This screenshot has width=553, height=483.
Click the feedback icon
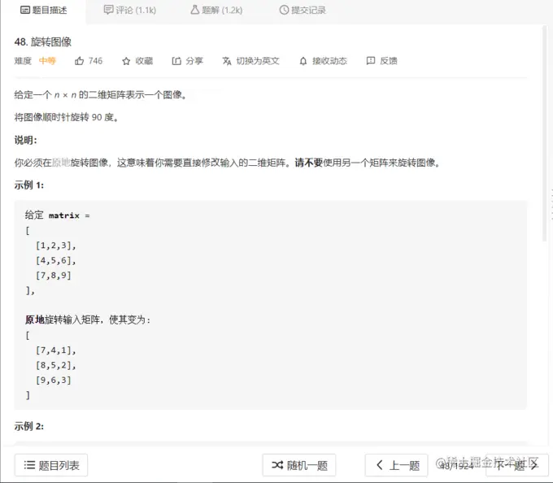[371, 61]
